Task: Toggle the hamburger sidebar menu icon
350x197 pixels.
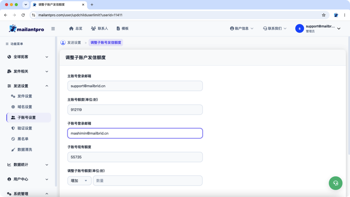Action: point(53,28)
